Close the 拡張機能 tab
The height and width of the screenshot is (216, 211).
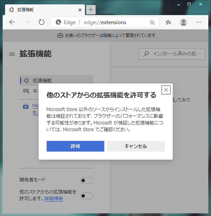(80, 10)
